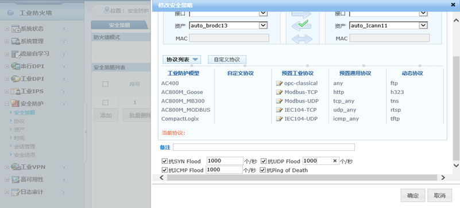This screenshot has height=208, width=460.
Task: Click the 工业VPN sidebar icon
Action: (15, 167)
